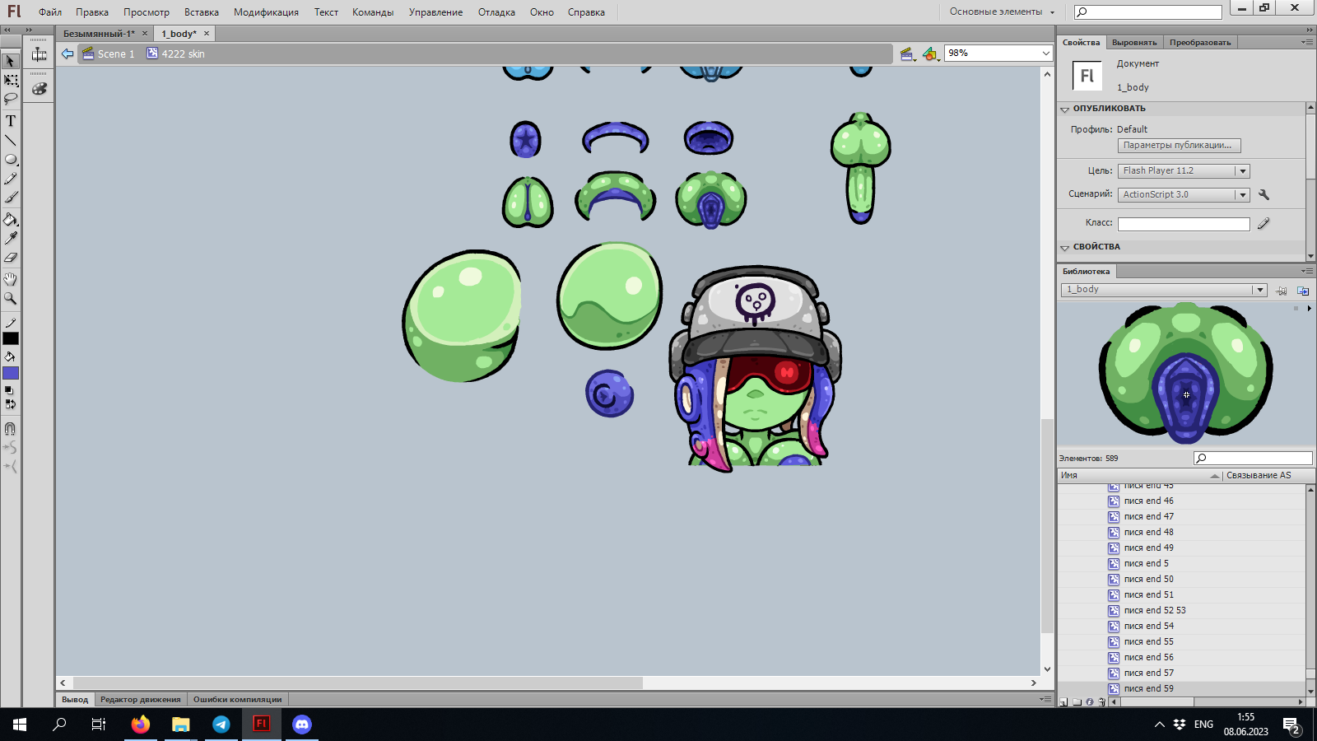Screen dimensions: 1317x741
Task: Click the Swap Colors icon
Action: pyautogui.click(x=10, y=404)
